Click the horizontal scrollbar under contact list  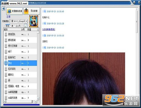(x=20, y=102)
